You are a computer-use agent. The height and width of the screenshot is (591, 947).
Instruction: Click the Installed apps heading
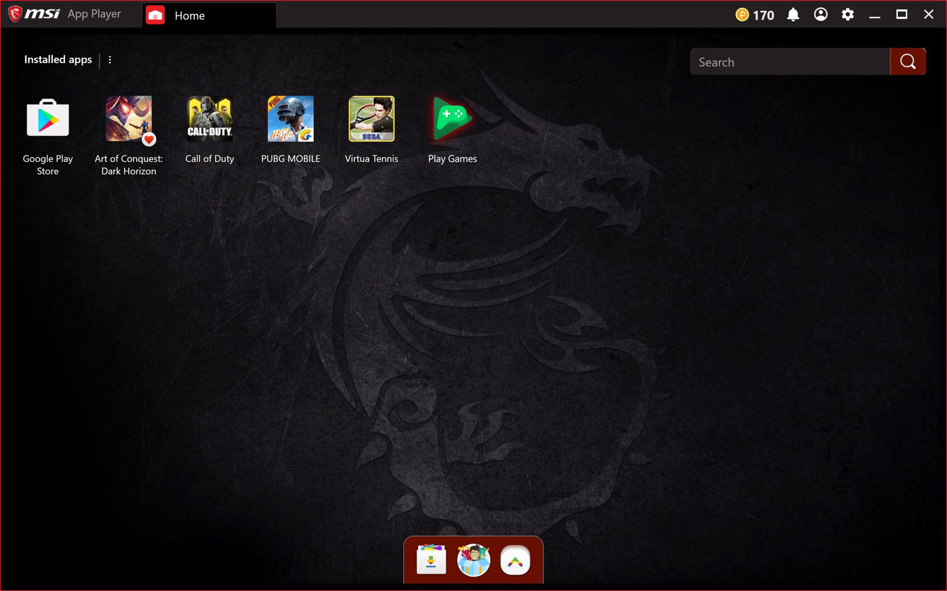point(58,60)
